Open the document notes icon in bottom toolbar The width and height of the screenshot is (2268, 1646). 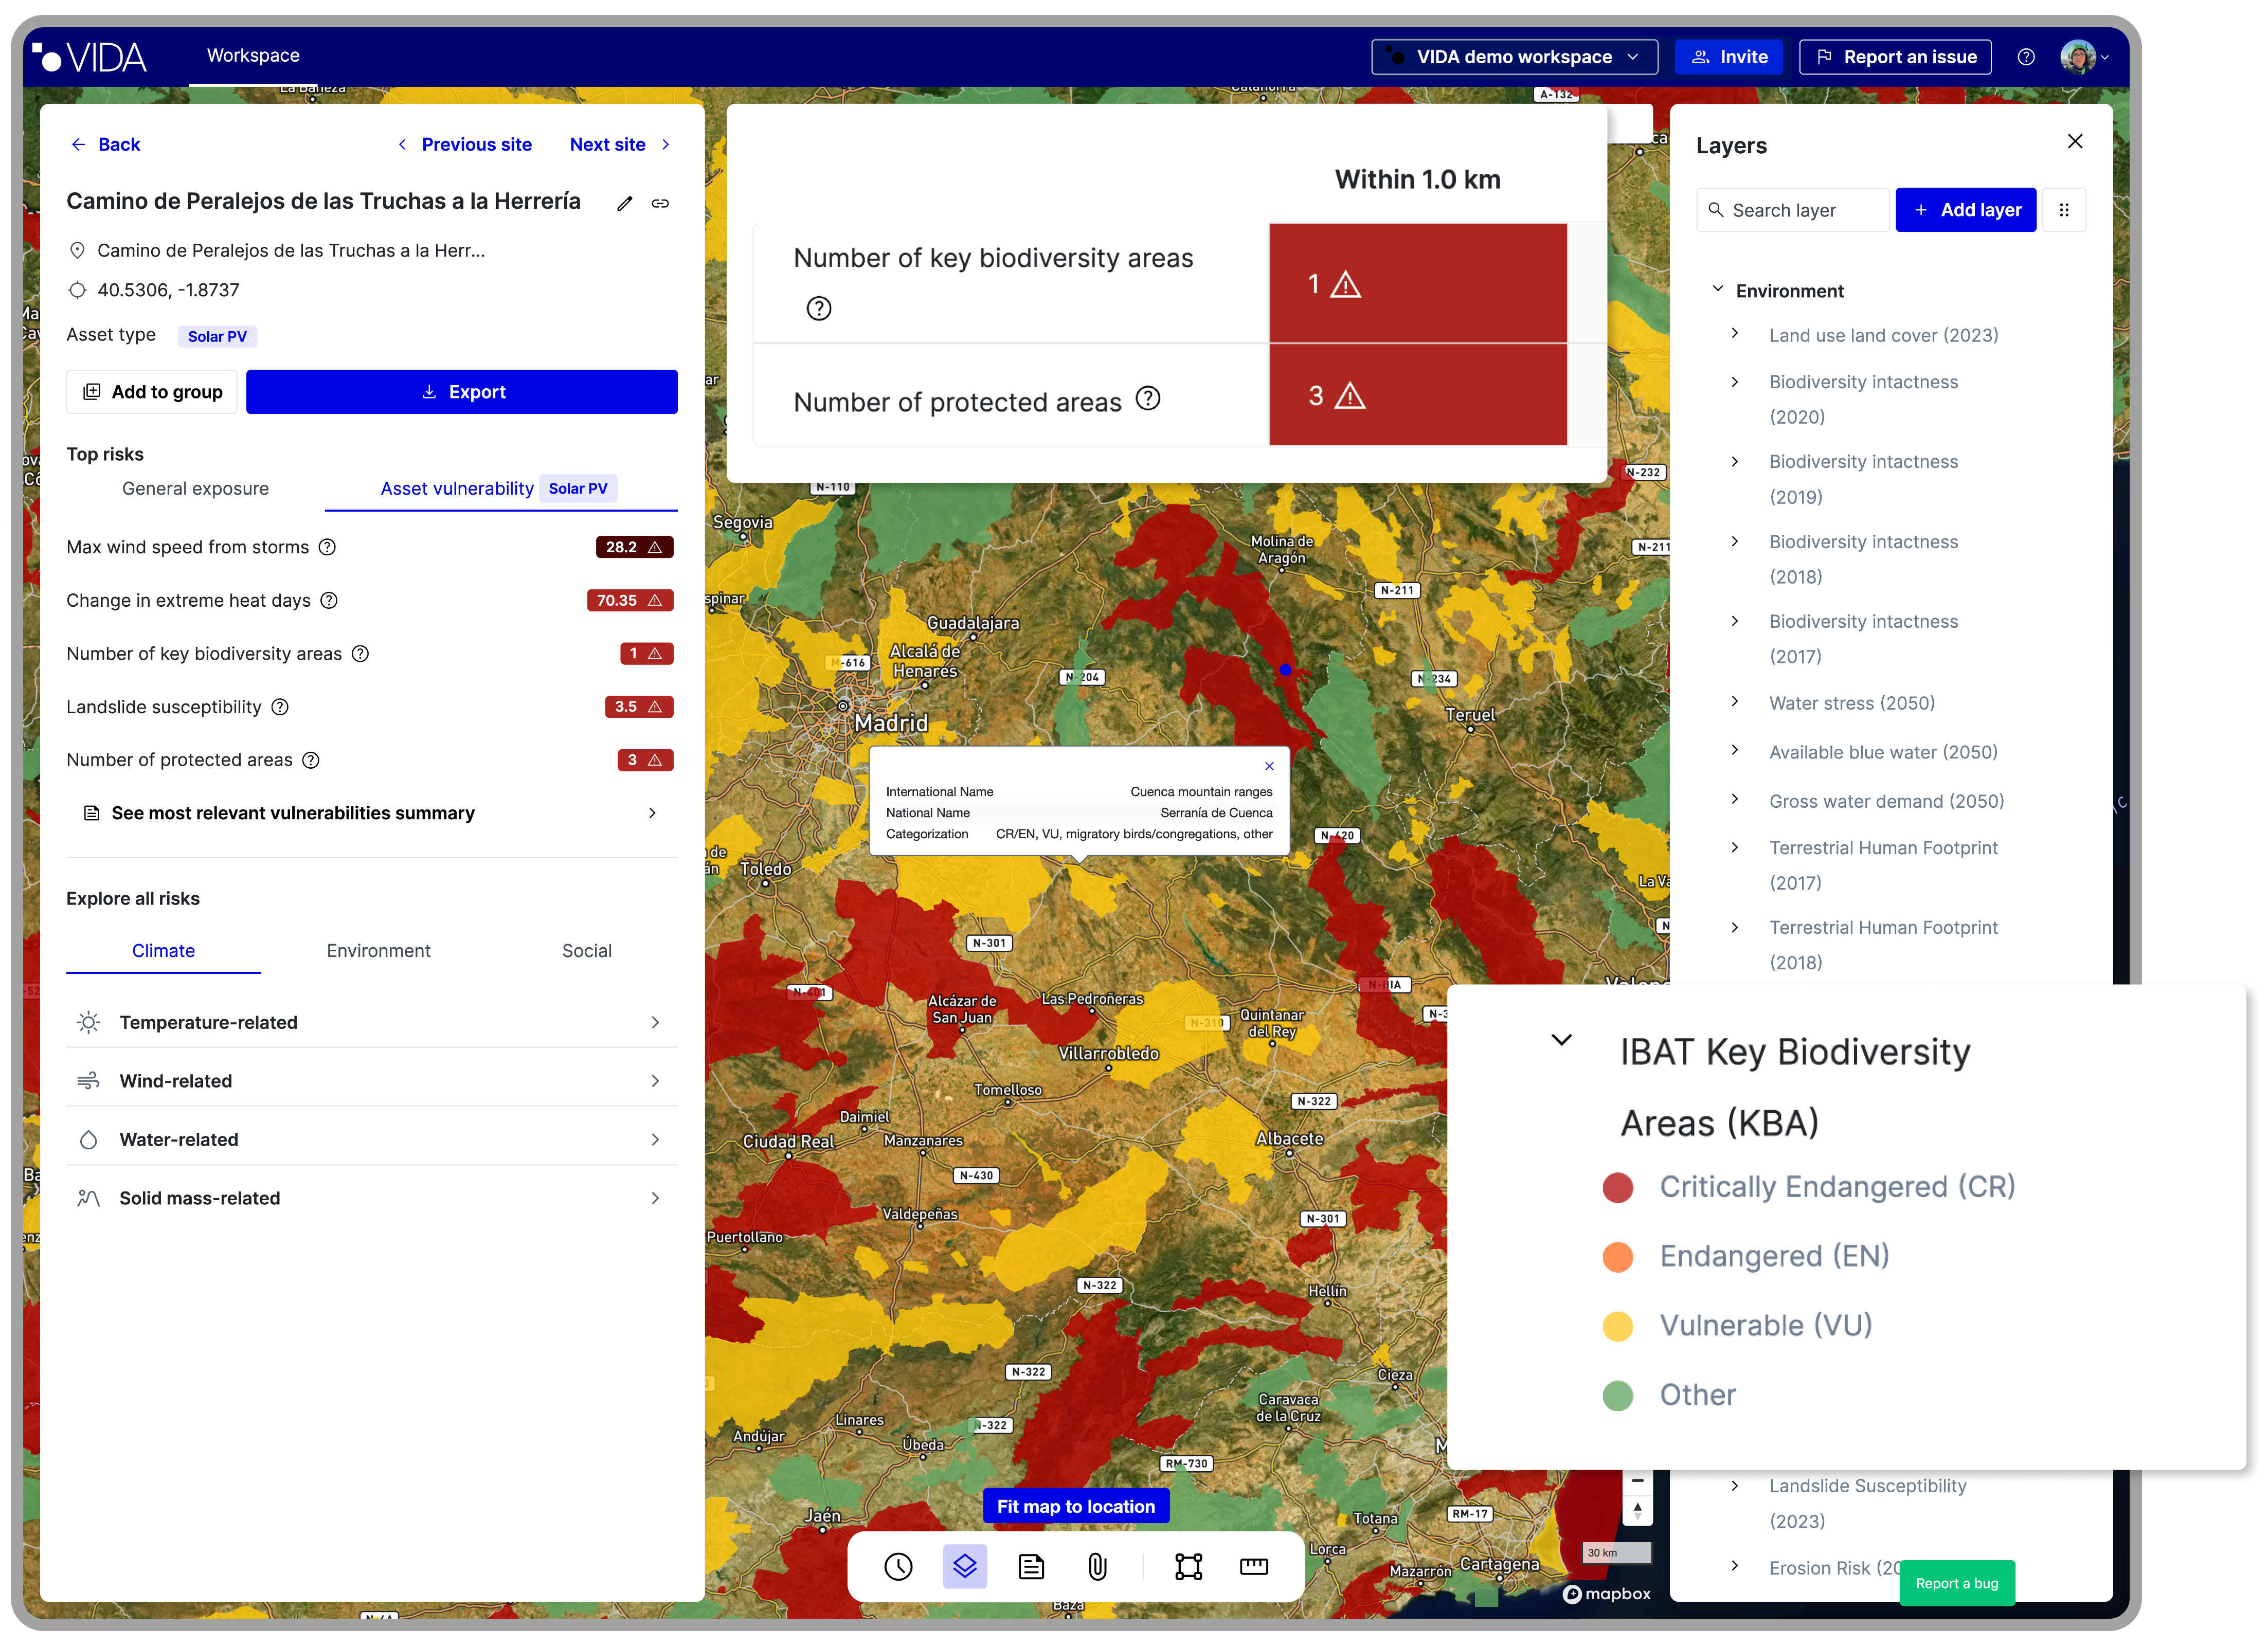[x=1031, y=1566]
